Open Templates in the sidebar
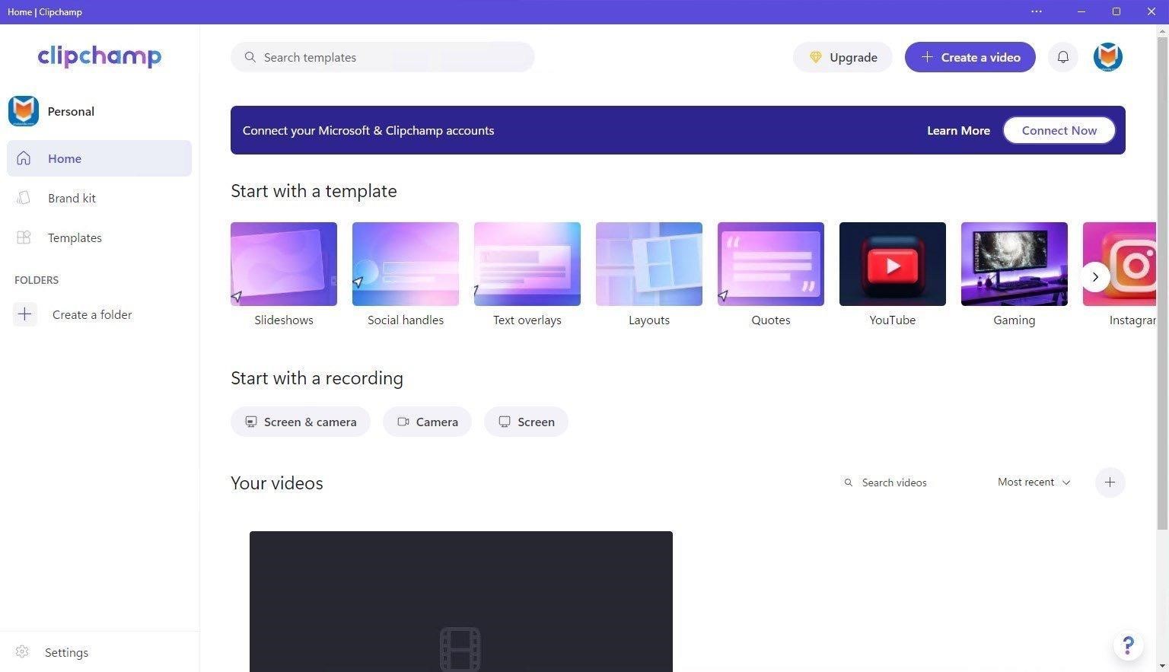 click(100, 237)
